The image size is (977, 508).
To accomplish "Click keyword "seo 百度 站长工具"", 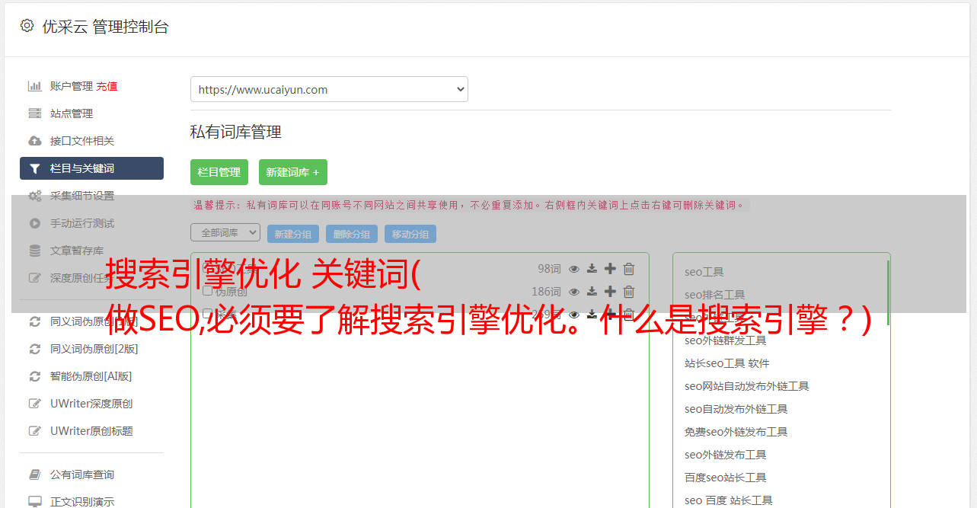I will (x=729, y=500).
